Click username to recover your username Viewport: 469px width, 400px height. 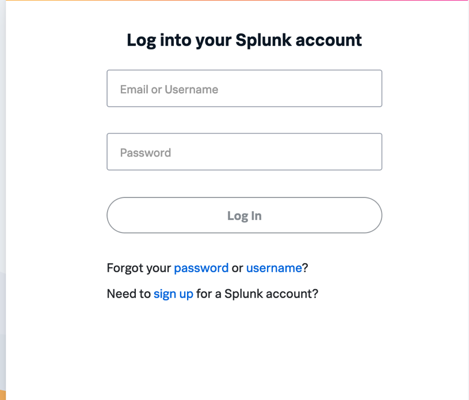click(273, 268)
